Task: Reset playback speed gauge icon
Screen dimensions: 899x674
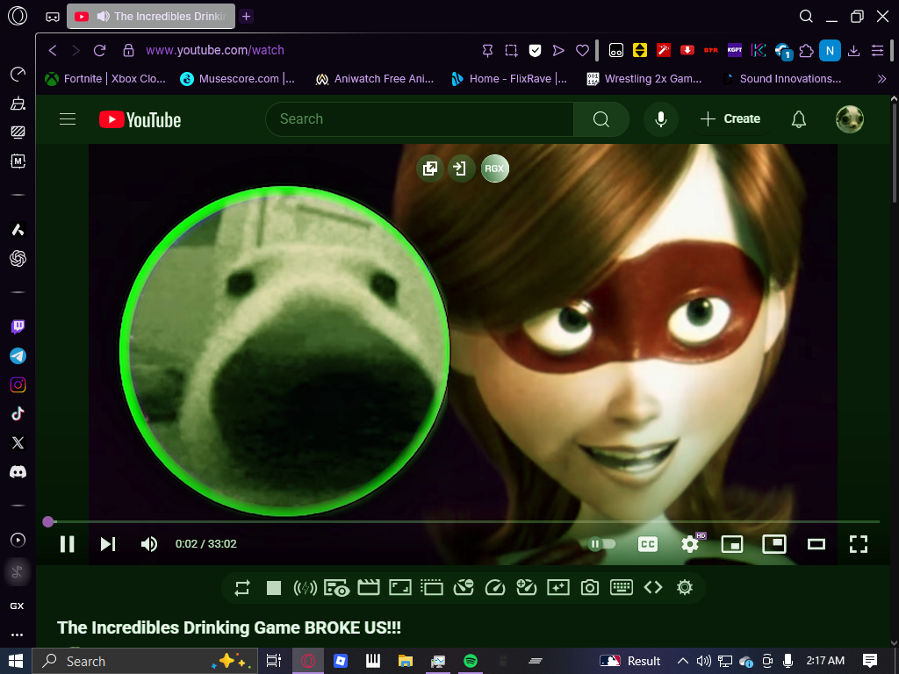Action: click(x=495, y=587)
